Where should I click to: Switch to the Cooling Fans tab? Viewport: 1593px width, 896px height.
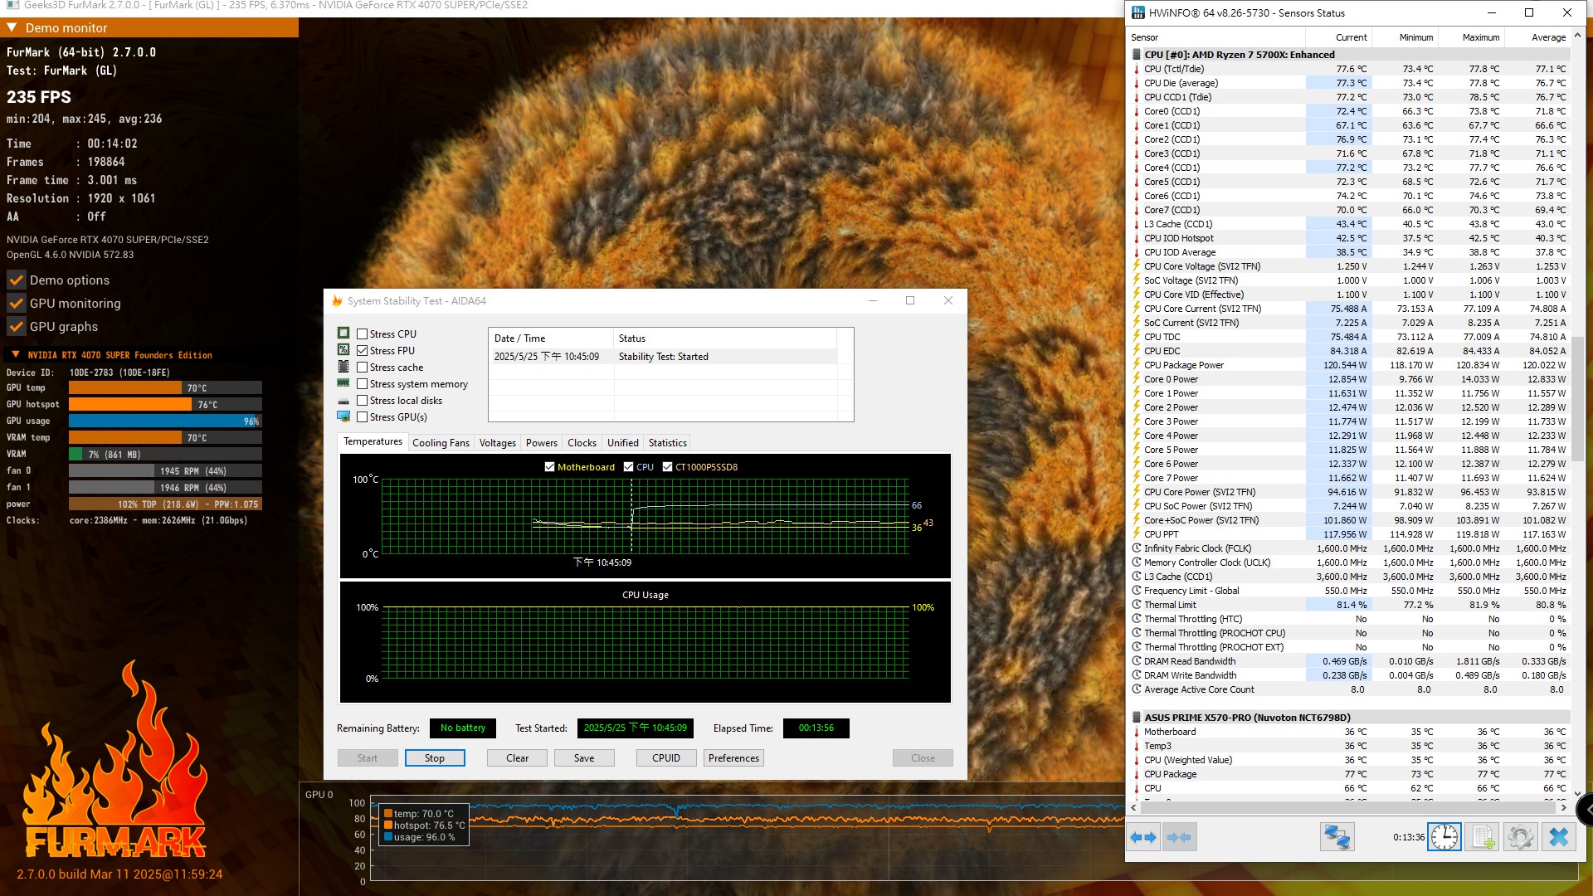[441, 443]
